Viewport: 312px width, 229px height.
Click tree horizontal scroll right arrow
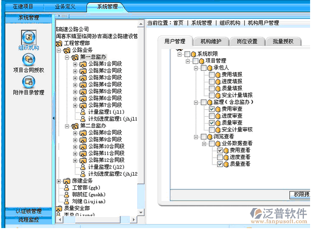coord(133,219)
